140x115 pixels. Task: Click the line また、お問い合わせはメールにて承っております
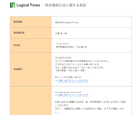80,68
